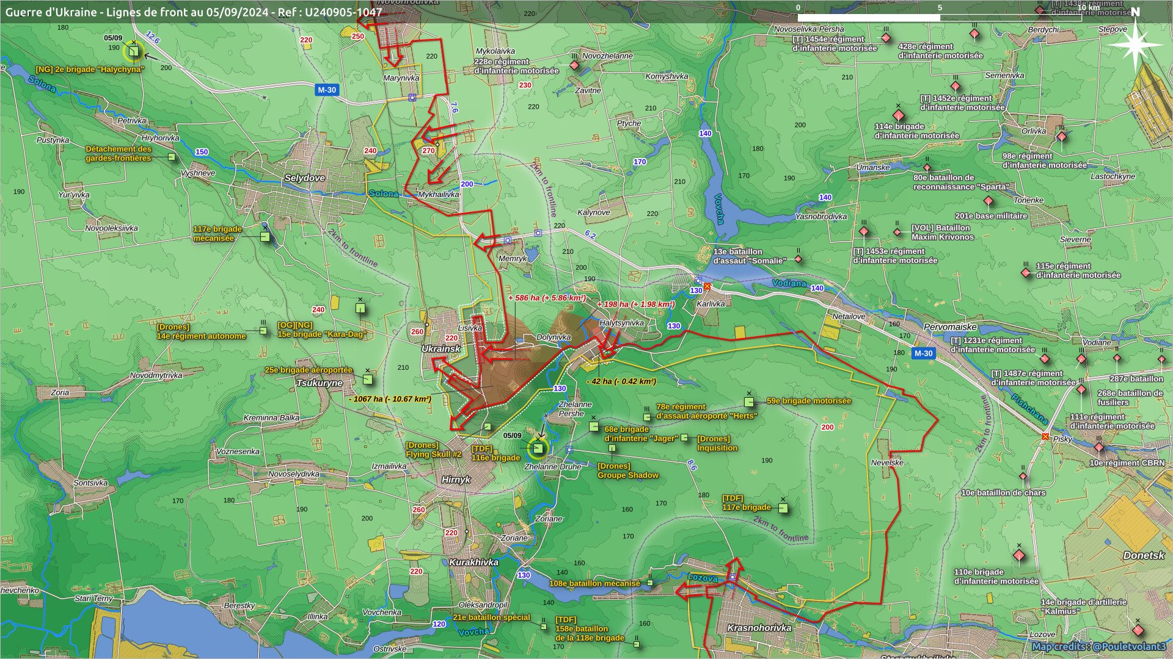1173x659 pixels.
Task: Select the 1454e régiment red diamond marker
Action: pyautogui.click(x=886, y=38)
